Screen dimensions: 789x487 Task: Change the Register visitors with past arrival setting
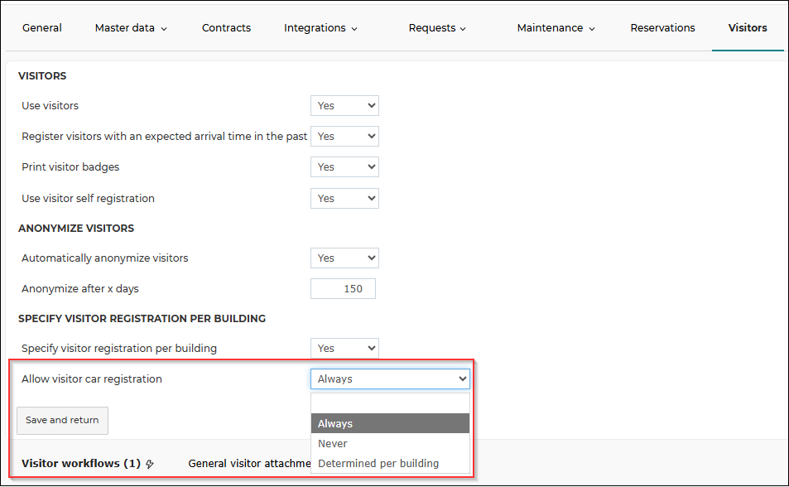[344, 137]
